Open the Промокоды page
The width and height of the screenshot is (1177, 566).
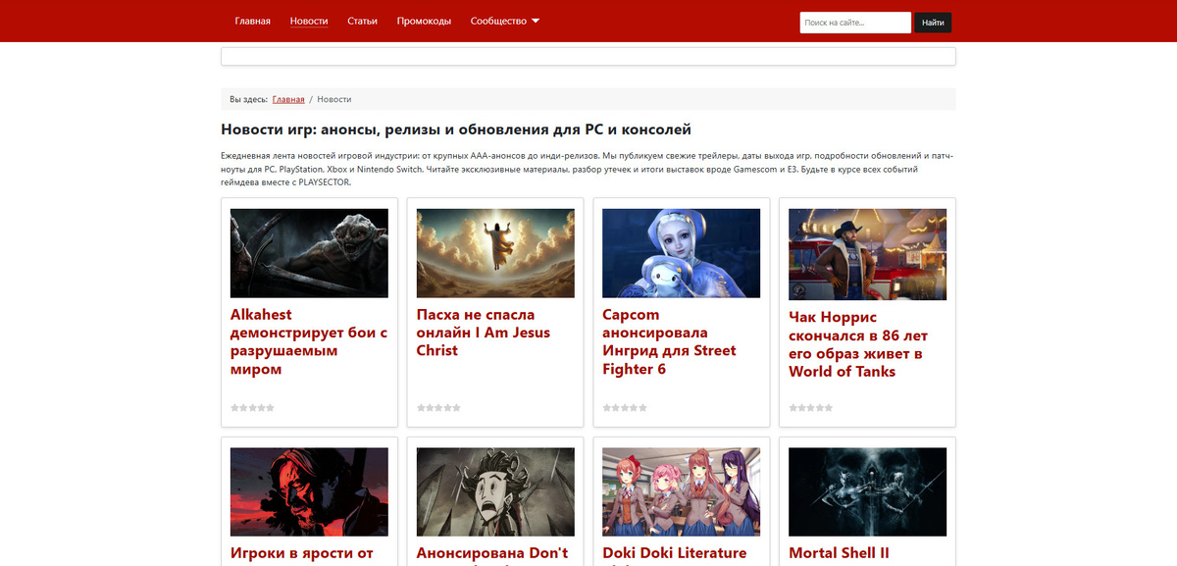(x=421, y=20)
